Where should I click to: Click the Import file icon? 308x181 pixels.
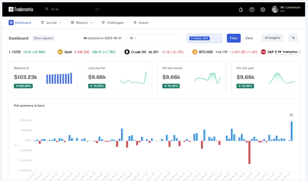pyautogui.click(x=135, y=22)
